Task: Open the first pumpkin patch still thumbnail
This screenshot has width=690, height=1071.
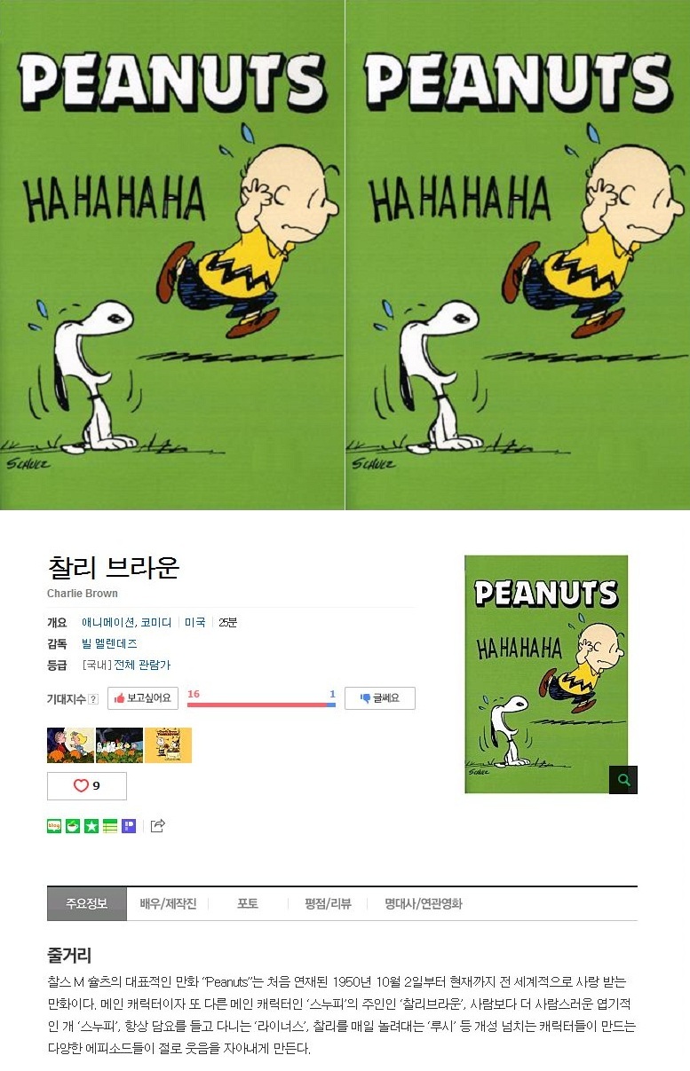Action: [x=70, y=745]
